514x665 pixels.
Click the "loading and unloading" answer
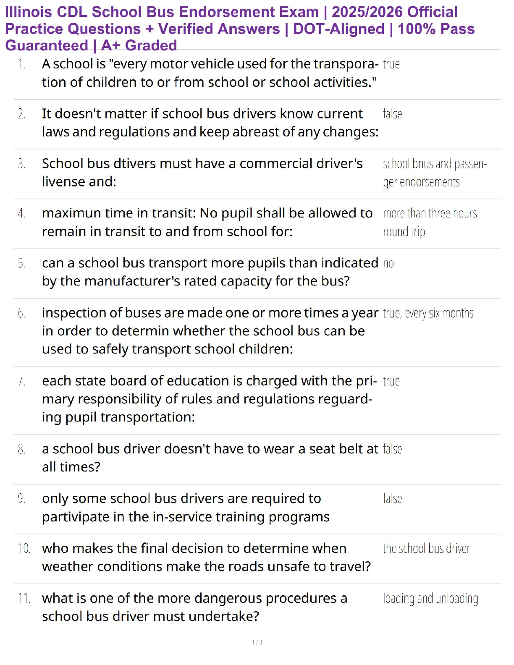[x=430, y=598]
